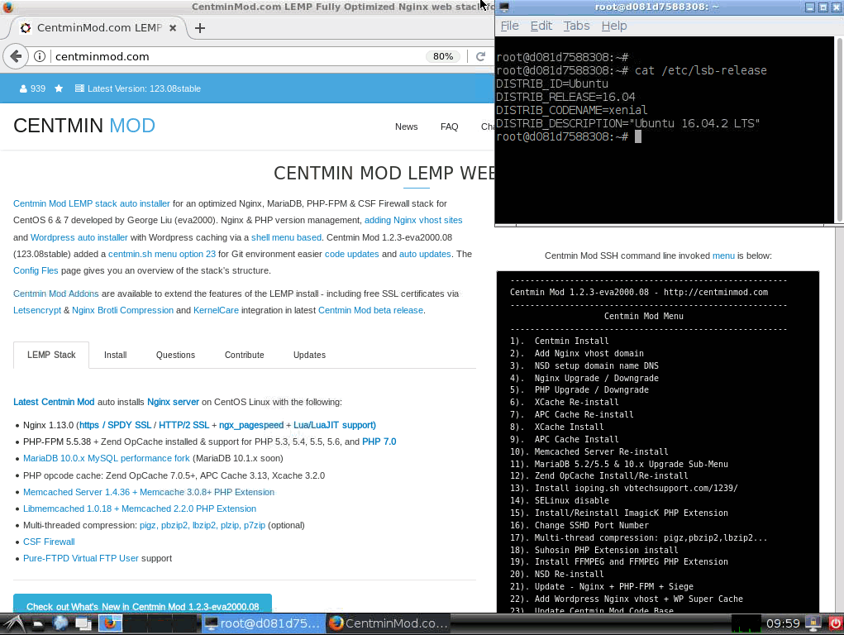The height and width of the screenshot is (635, 844).
Task: Open the News navigation item
Action: 406,127
